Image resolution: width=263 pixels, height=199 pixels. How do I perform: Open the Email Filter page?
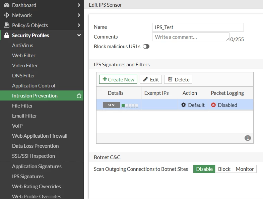click(24, 116)
